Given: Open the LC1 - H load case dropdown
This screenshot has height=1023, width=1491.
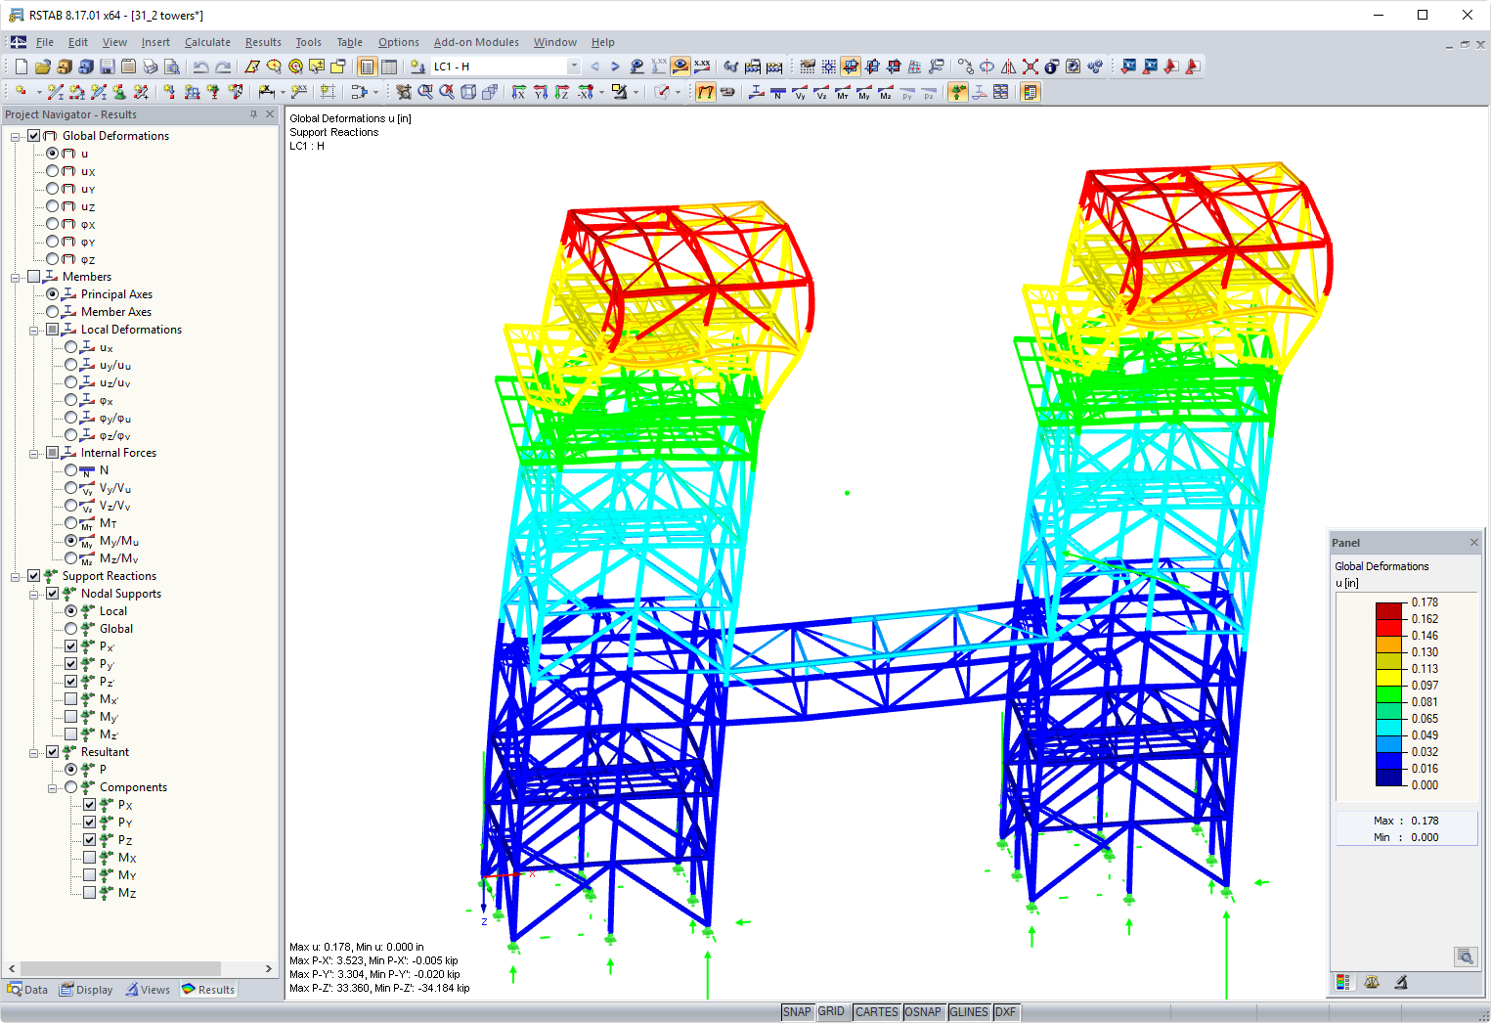Looking at the screenshot, I should [573, 66].
